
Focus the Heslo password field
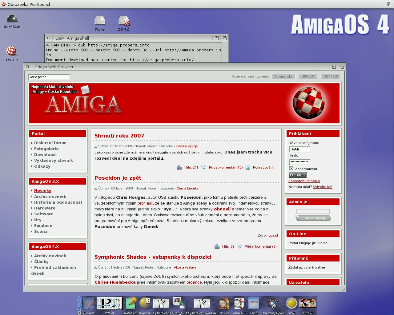click(x=300, y=162)
